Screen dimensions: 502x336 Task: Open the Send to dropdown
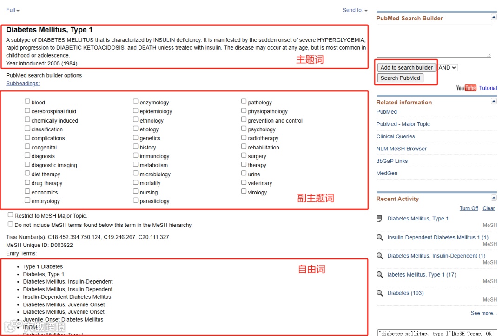(355, 10)
